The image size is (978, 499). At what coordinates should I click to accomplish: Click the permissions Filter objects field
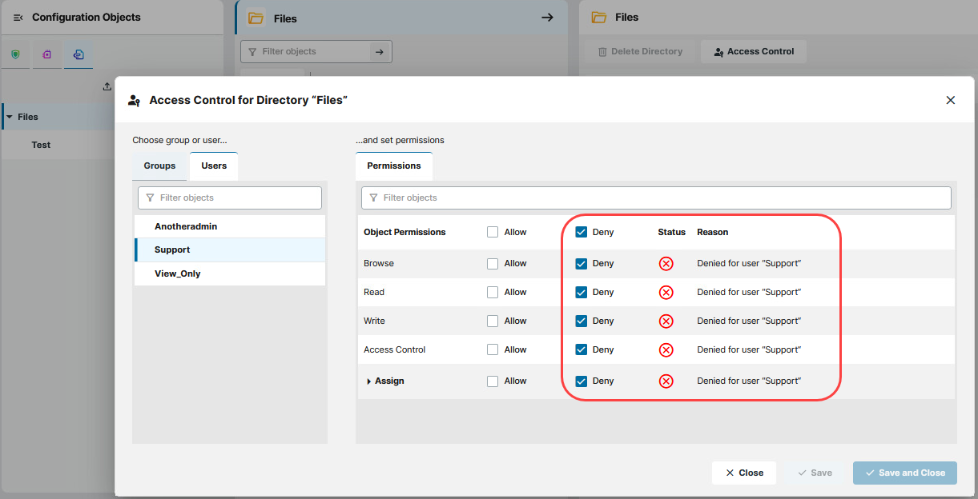click(656, 198)
